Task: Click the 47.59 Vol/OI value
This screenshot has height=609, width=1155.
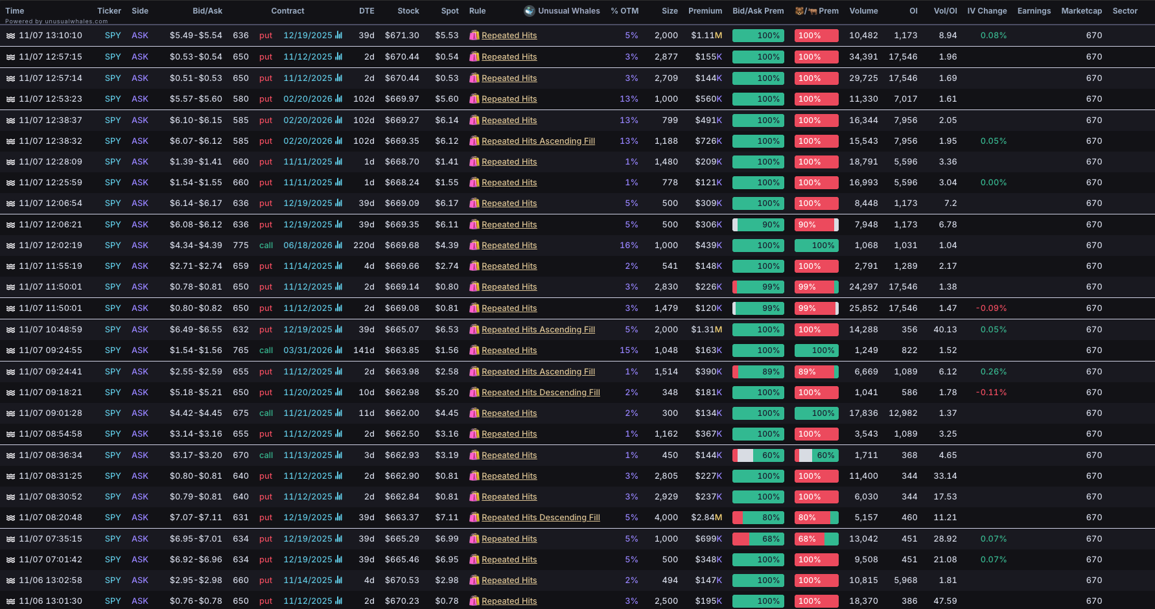Action: point(945,601)
